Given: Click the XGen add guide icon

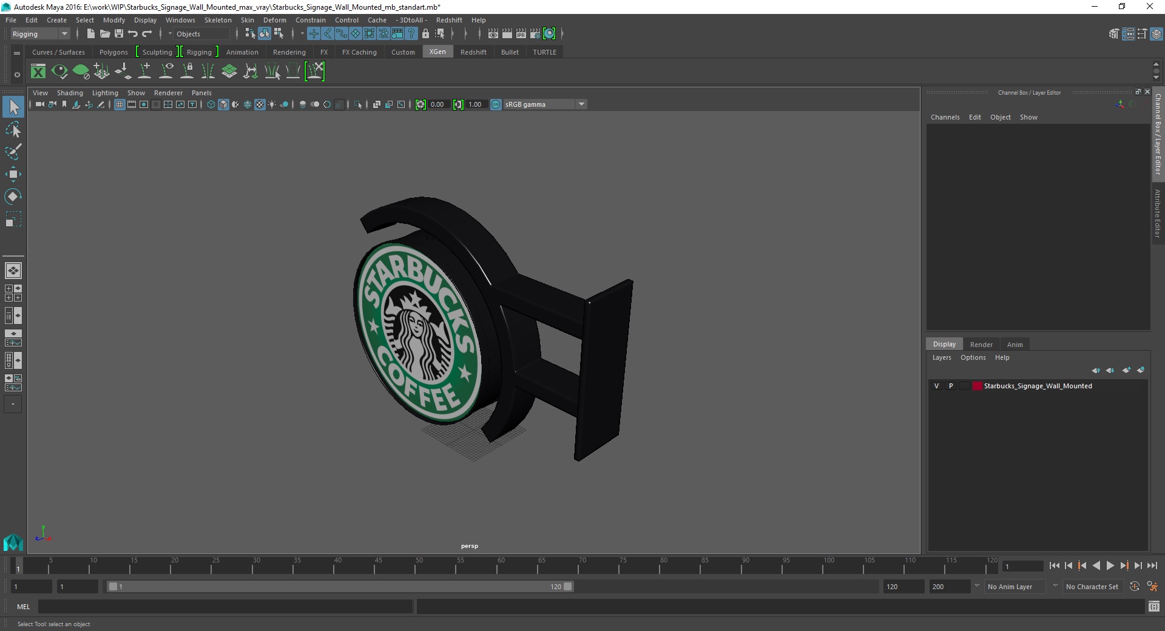Looking at the screenshot, I should coord(145,72).
